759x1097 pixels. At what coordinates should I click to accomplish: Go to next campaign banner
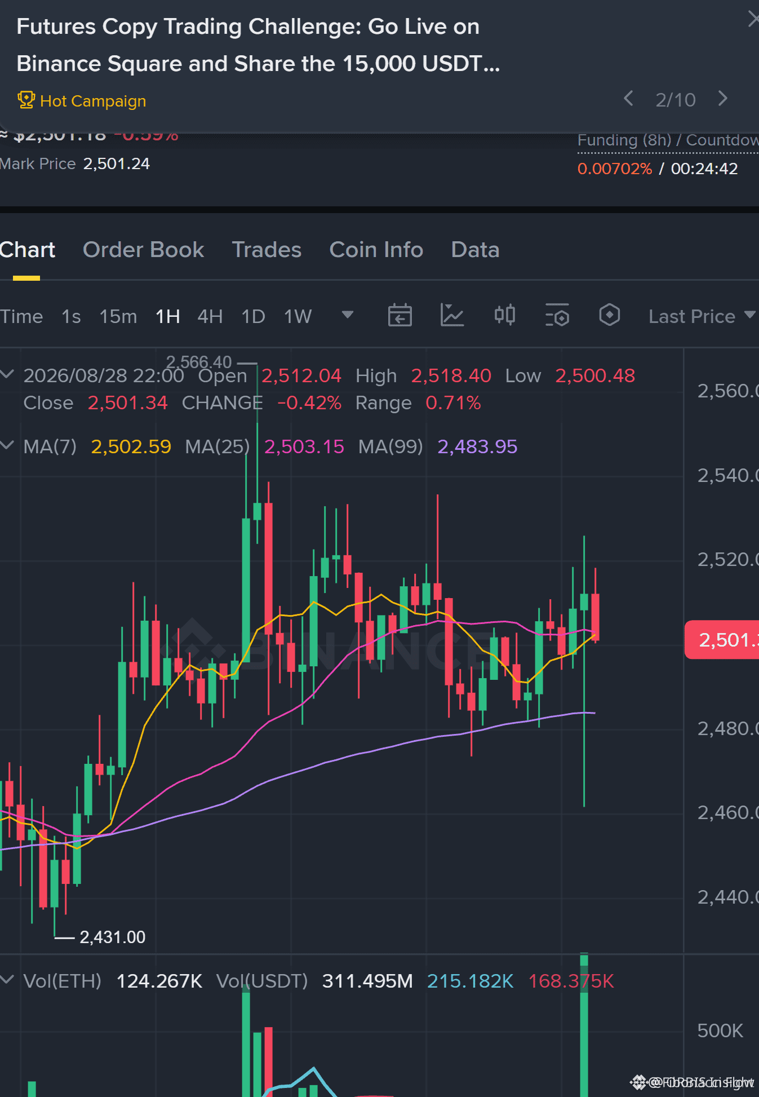click(x=723, y=99)
